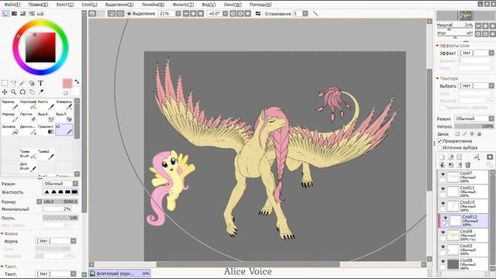Collapse the Эффекты слоя section
Screen dimensions: 496x279
click(x=437, y=46)
